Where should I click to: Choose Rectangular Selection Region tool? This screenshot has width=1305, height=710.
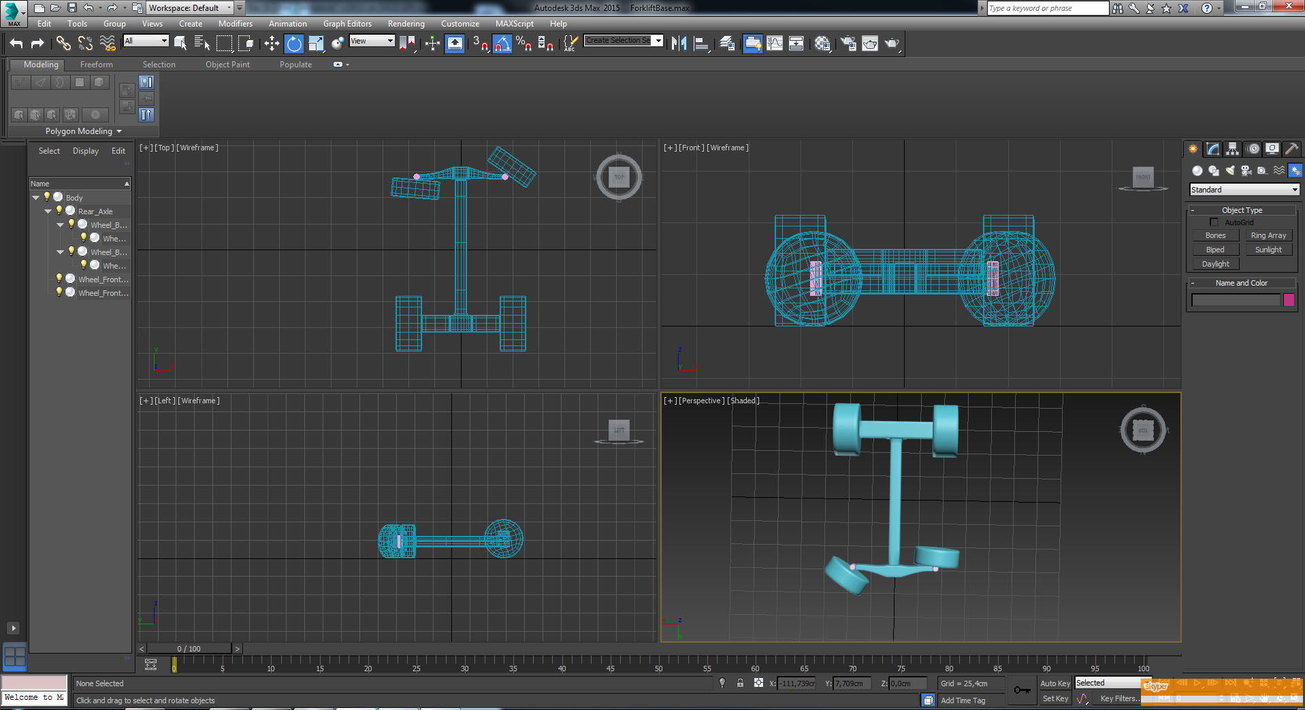click(x=224, y=44)
